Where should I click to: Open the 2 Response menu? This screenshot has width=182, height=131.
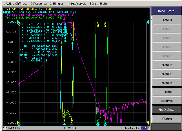pyautogui.click(x=39, y=4)
